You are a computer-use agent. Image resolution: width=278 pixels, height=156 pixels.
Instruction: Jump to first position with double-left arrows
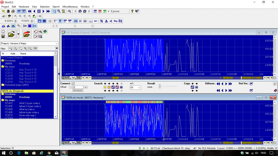pos(29,11)
